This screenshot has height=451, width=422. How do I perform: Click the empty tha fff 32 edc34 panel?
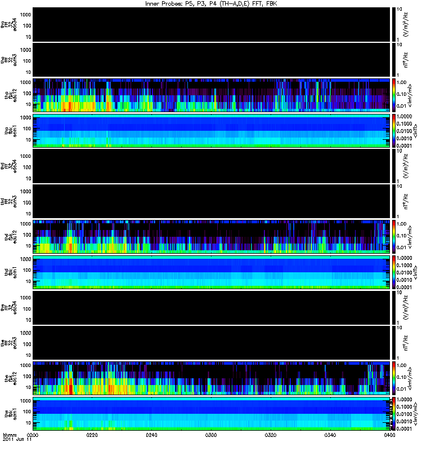212,24
